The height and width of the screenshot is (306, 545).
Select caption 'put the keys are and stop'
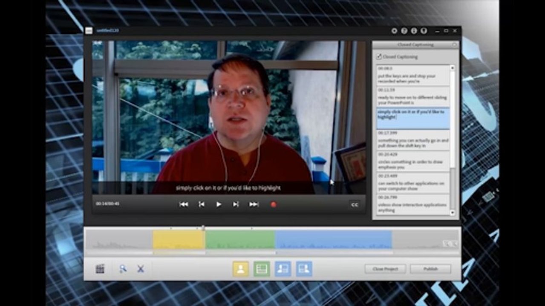pyautogui.click(x=413, y=76)
